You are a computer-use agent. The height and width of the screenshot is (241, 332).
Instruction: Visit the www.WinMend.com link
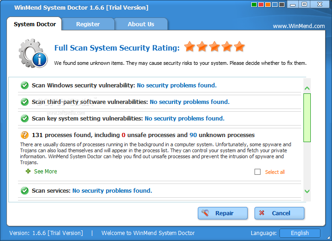[299, 26]
